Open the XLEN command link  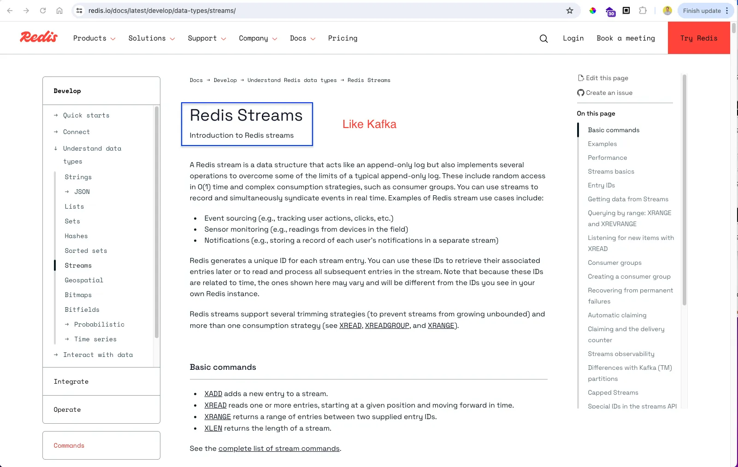(213, 428)
